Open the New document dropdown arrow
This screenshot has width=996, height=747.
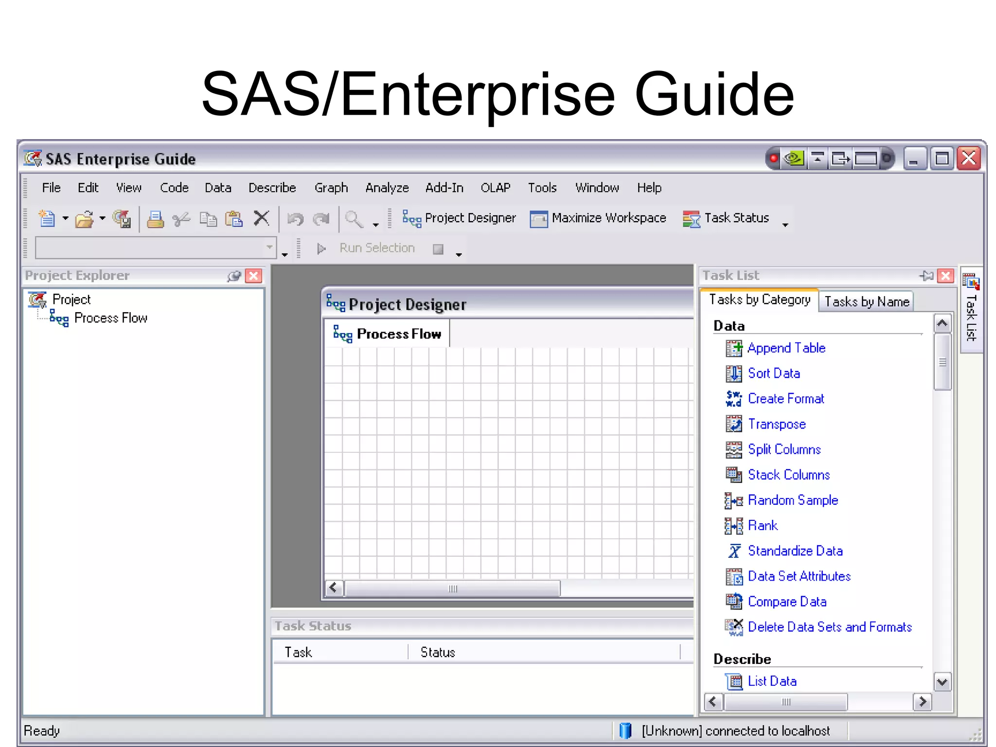pyautogui.click(x=65, y=219)
